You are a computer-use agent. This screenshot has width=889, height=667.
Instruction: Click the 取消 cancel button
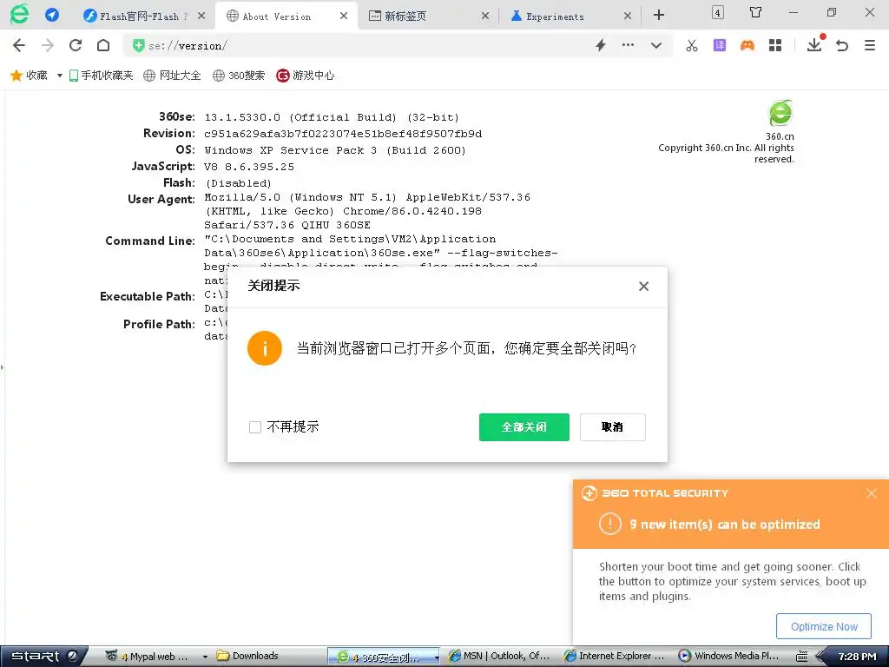point(612,427)
